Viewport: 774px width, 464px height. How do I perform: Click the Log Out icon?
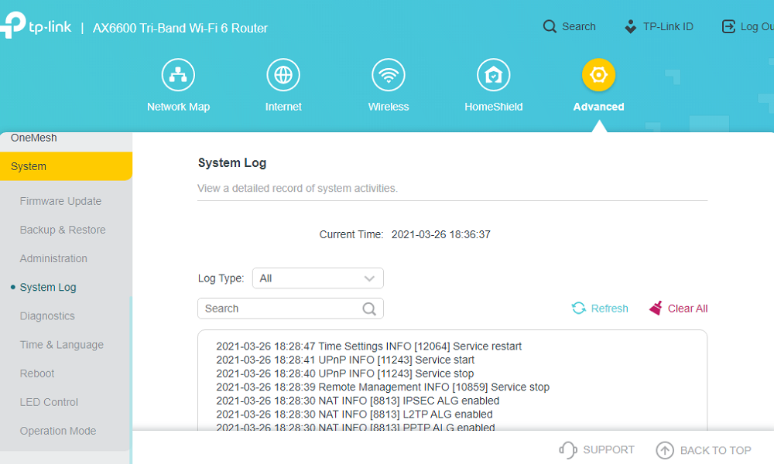[728, 26]
